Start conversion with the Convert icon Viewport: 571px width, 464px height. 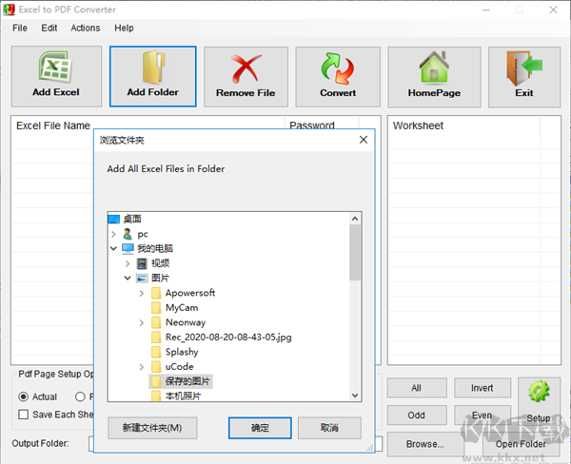coord(338,69)
